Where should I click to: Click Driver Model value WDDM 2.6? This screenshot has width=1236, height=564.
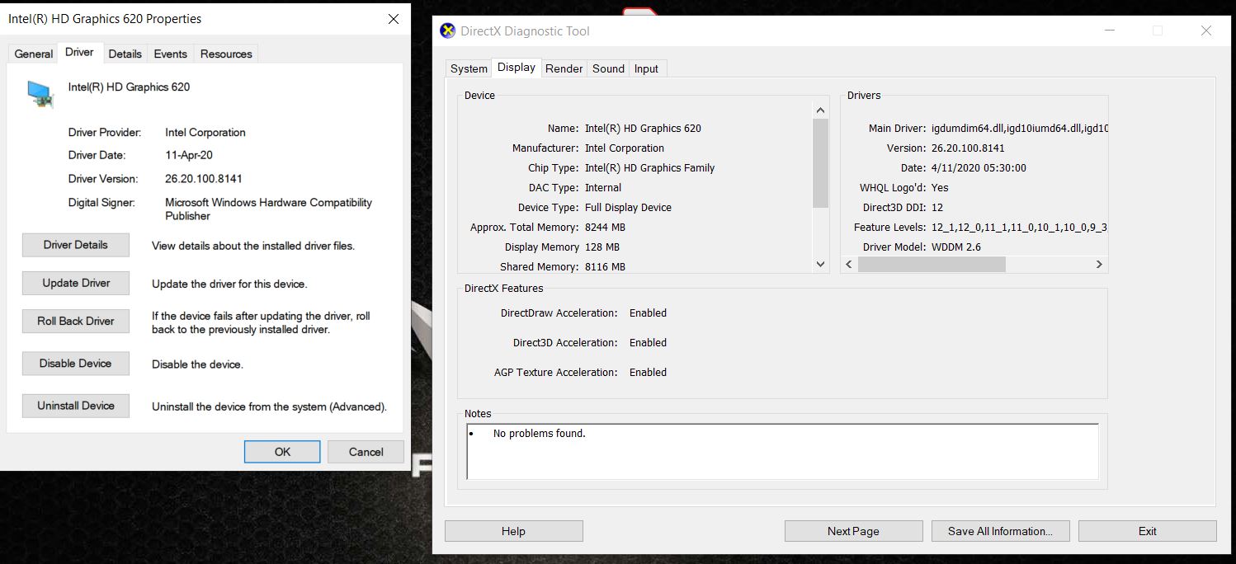click(x=955, y=247)
